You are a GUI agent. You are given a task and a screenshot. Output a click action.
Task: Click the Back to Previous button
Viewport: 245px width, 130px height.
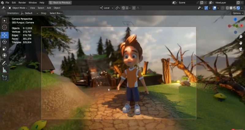[x=60, y=3]
